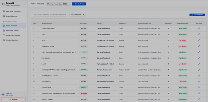
Task: Click edit pencil for "it's michelob" row
Action: (x=199, y=58)
